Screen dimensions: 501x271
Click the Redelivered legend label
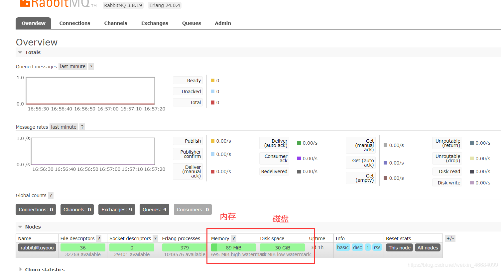274,171
